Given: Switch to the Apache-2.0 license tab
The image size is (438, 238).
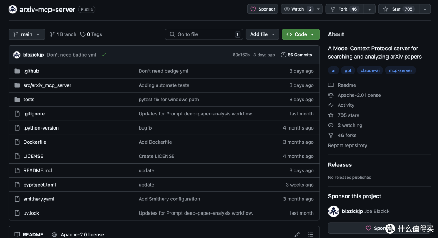Looking at the screenshot, I should pyautogui.click(x=77, y=235).
